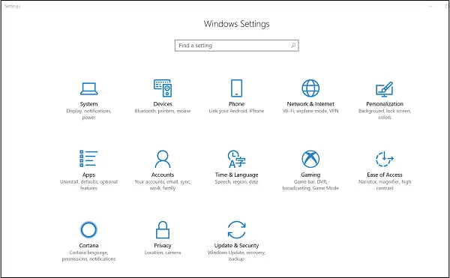Select the Phone settings icon
This screenshot has height=278, width=450.
(x=236, y=88)
